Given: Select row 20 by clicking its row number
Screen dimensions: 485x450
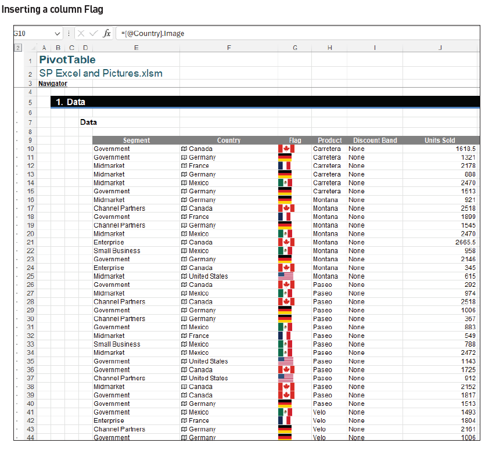Looking at the screenshot, I should 29,233.
